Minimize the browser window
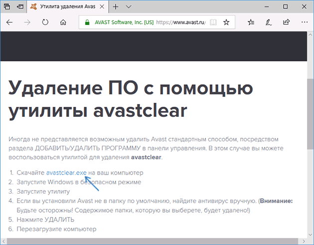 pos(267,6)
